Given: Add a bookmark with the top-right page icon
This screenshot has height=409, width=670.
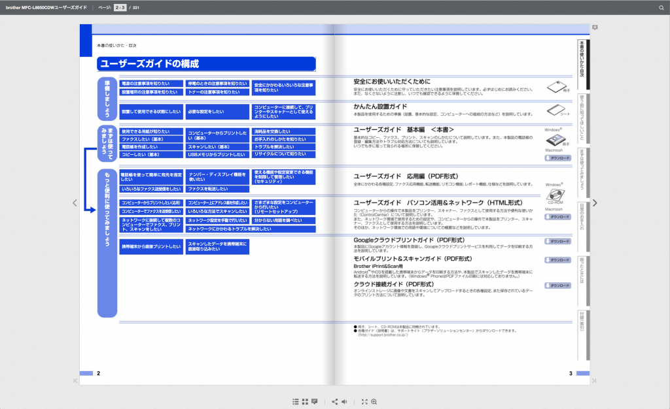Looking at the screenshot, I should click(595, 27).
